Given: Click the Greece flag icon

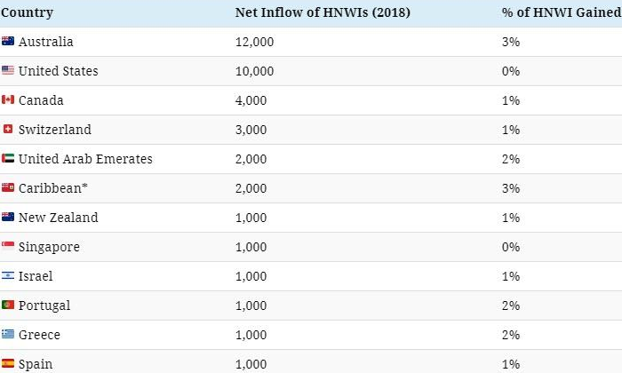Looking at the screenshot, I should pos(8,335).
